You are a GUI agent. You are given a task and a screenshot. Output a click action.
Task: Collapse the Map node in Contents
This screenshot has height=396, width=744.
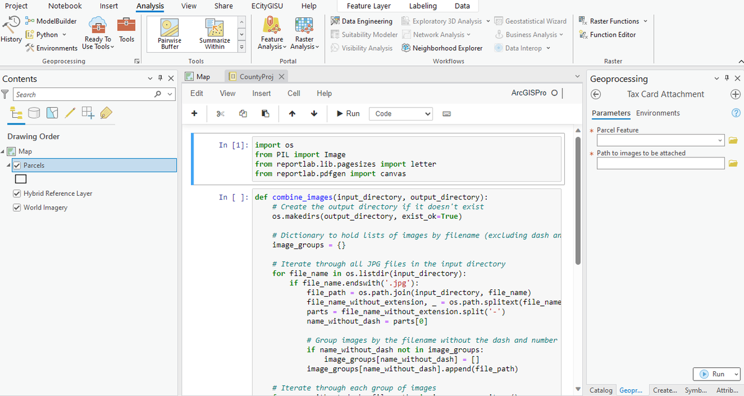2,151
